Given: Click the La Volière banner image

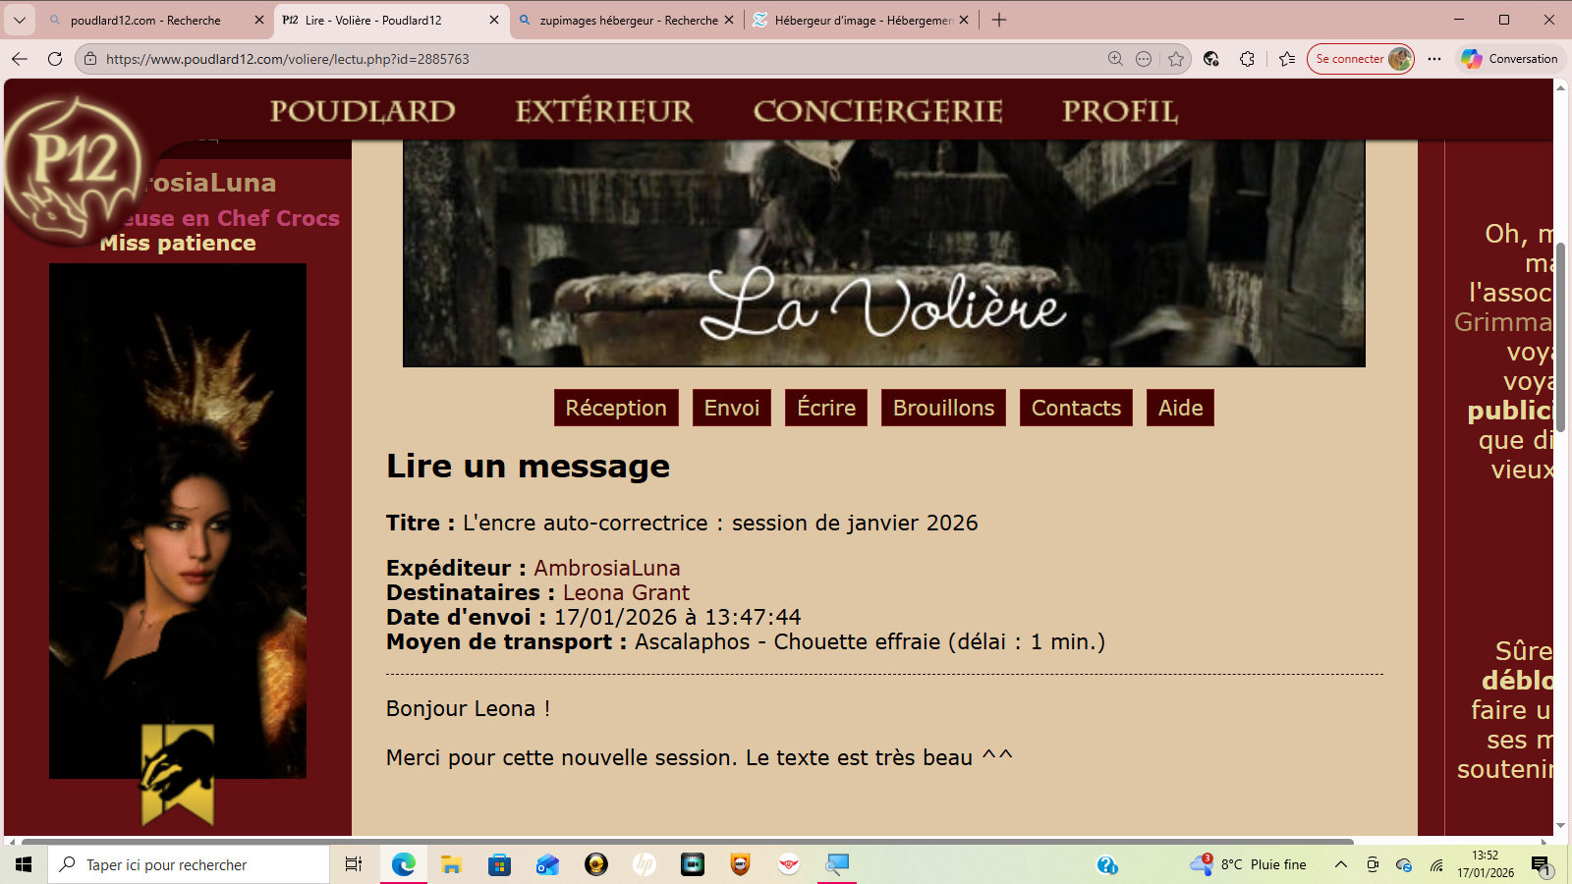Looking at the screenshot, I should (884, 253).
